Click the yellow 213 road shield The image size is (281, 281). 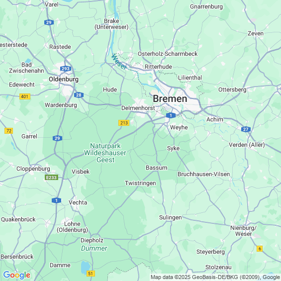click(x=124, y=123)
